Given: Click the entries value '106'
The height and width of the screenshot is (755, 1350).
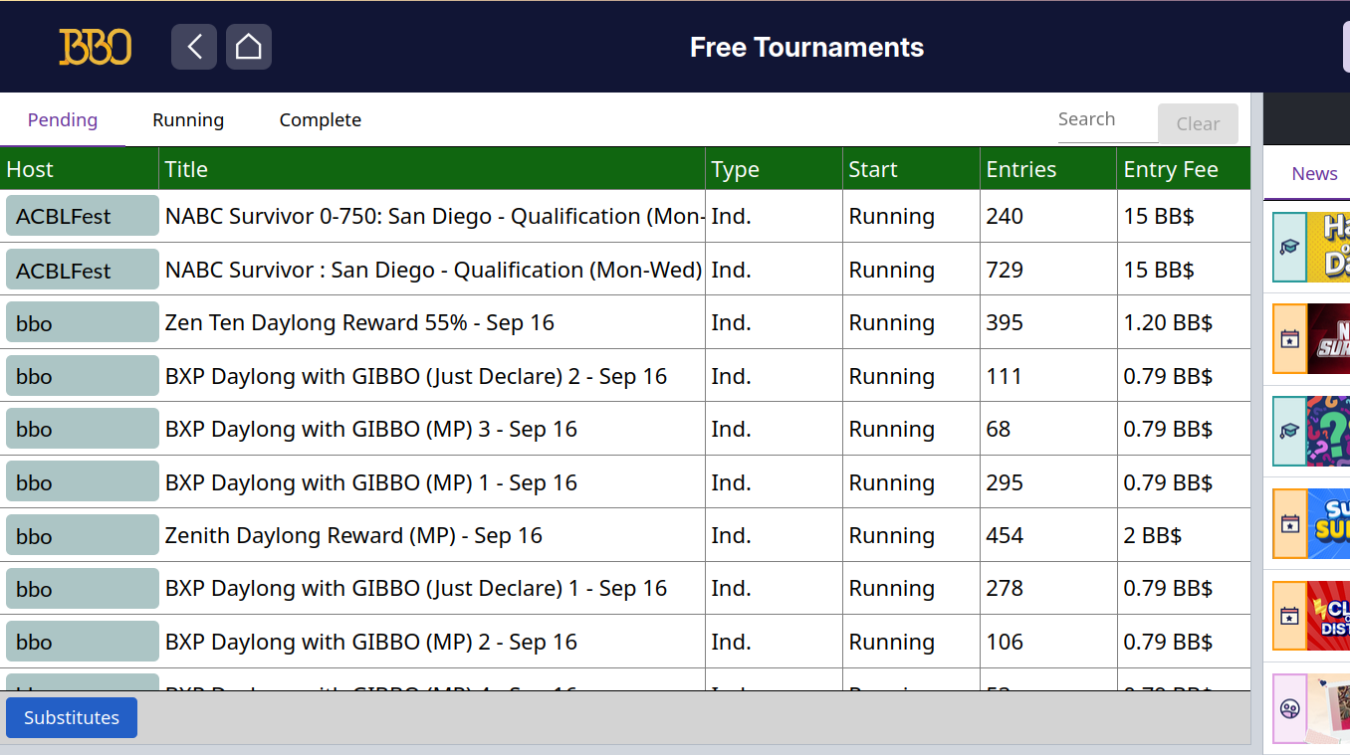Looking at the screenshot, I should 1005,642.
